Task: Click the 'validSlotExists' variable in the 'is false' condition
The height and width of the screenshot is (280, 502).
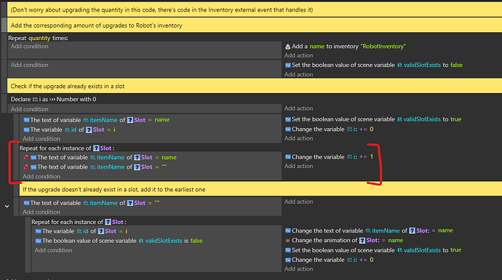Action: [164, 241]
